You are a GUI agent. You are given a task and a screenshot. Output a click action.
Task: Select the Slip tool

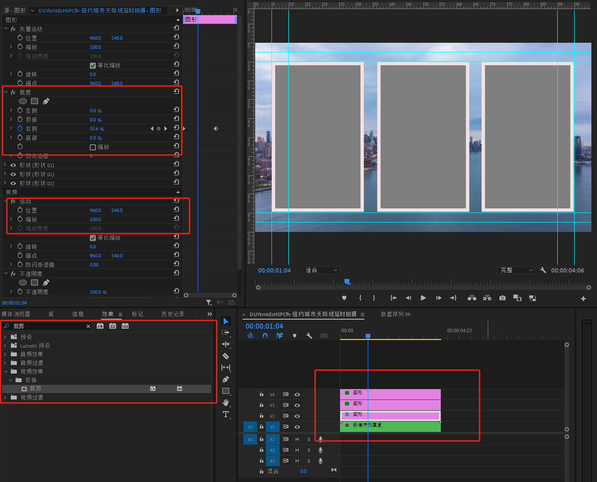[x=226, y=368]
